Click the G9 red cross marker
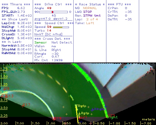The width and height of the screenshot is (156, 125). pyautogui.click(x=4, y=89)
